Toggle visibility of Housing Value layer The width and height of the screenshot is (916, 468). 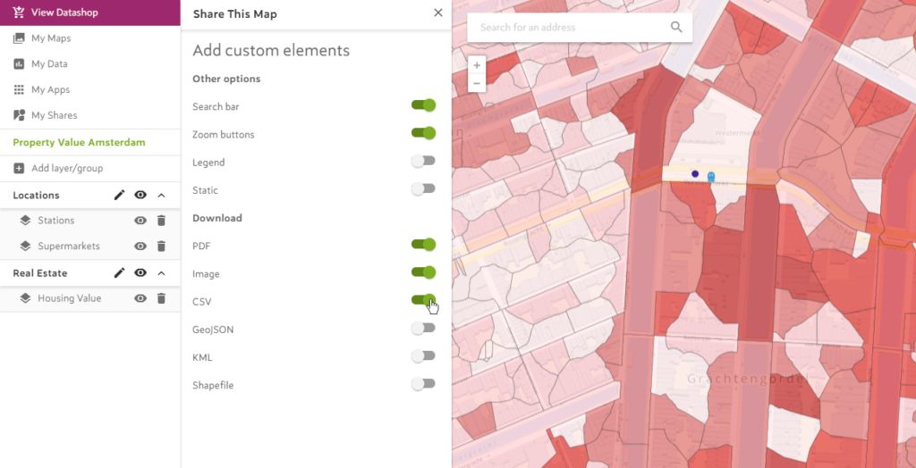pyautogui.click(x=140, y=298)
